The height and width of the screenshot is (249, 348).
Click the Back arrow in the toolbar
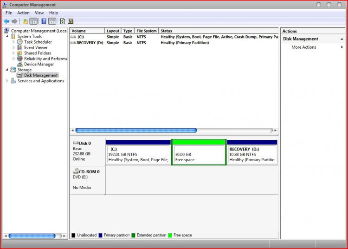click(6, 21)
